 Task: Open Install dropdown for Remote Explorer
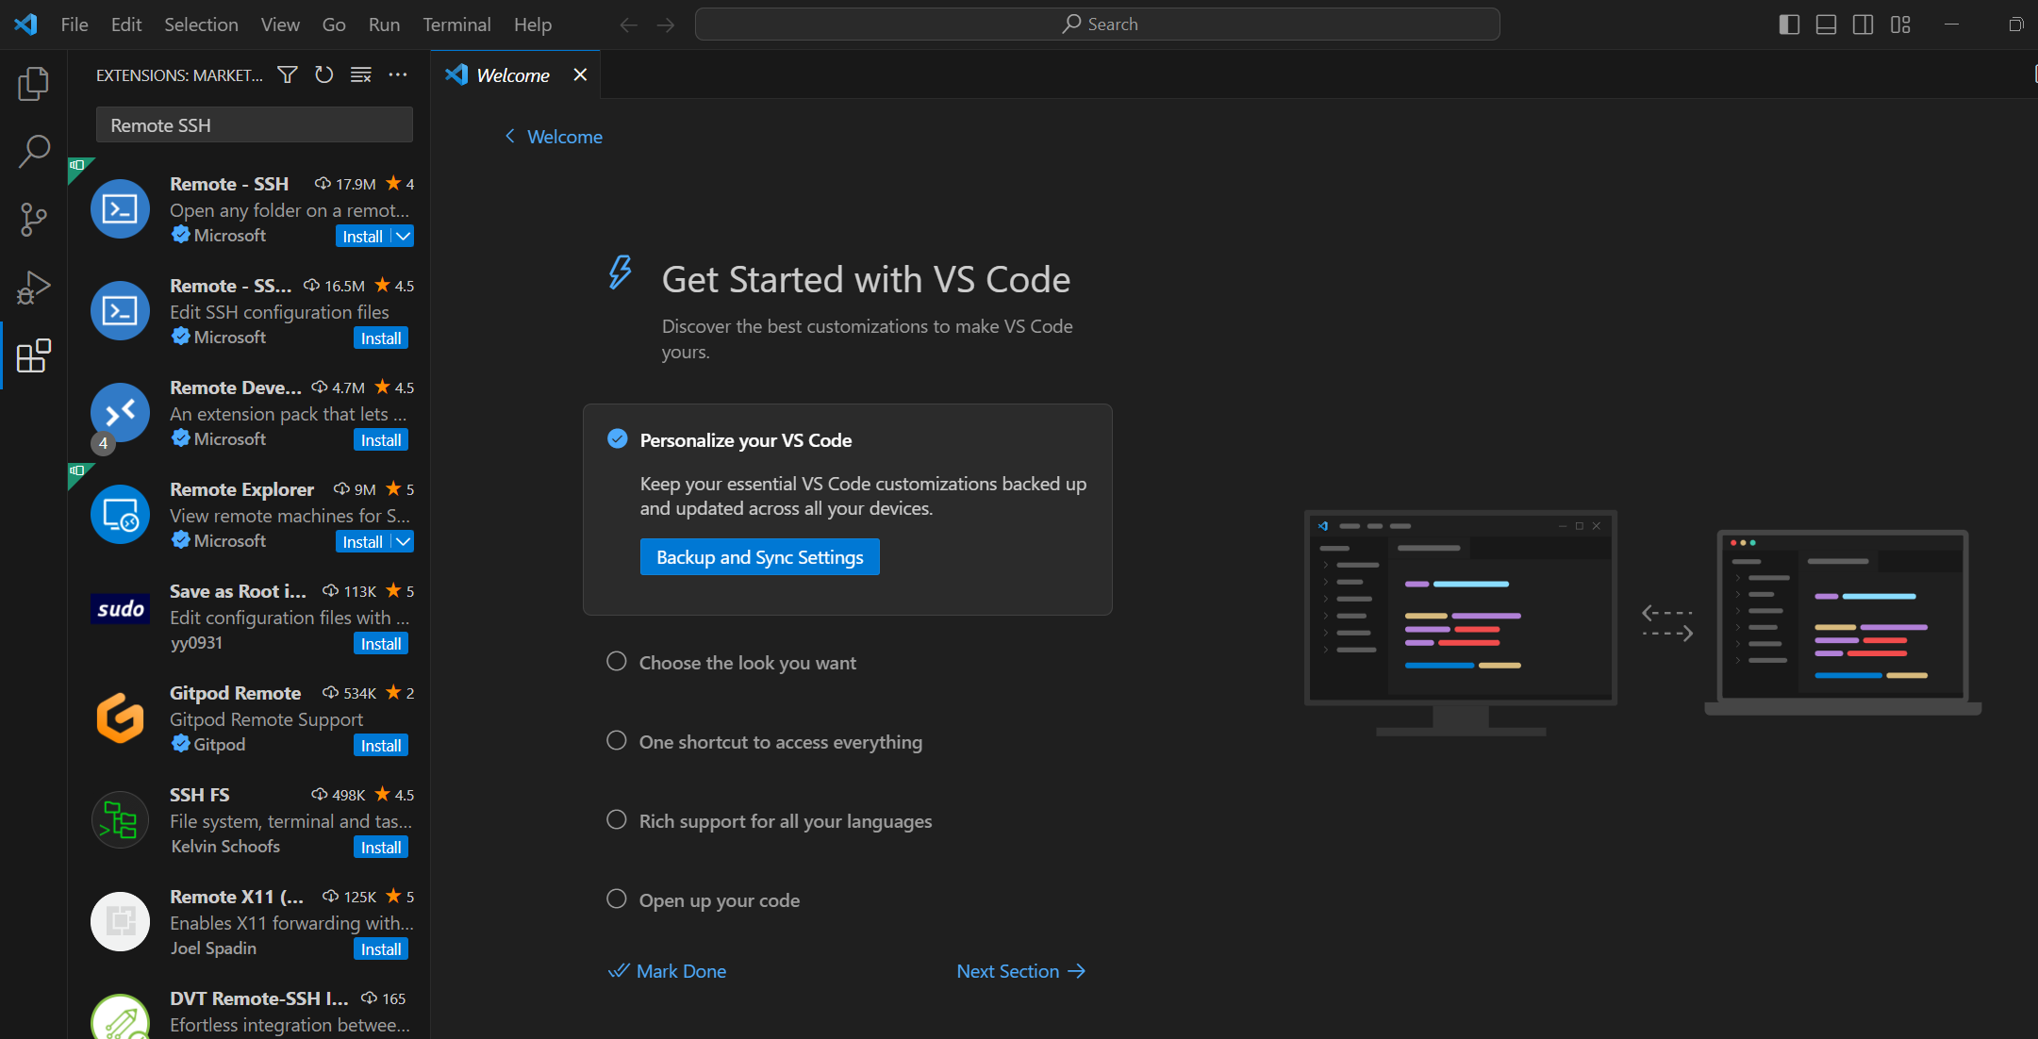(403, 541)
